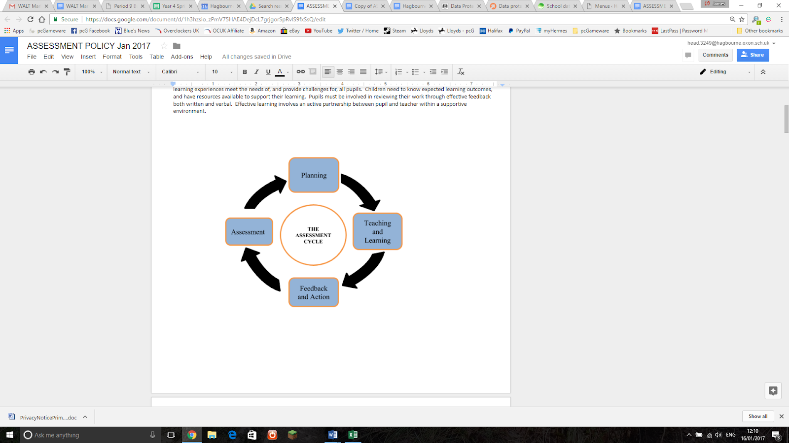
Task: Star the ASSESSMENT POLICY document
Action: click(x=164, y=46)
